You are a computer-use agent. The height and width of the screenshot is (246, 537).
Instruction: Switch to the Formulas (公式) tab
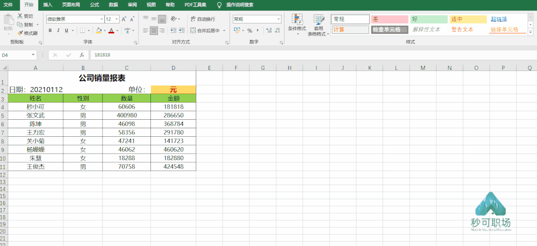95,5
